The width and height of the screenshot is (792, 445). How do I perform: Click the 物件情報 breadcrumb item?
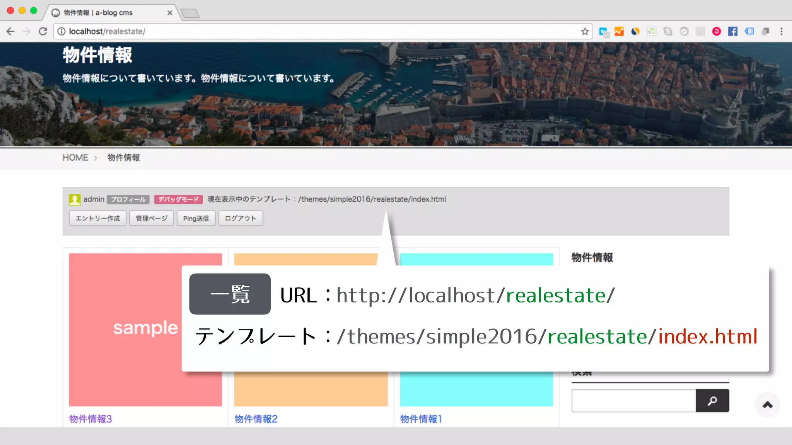tap(124, 158)
